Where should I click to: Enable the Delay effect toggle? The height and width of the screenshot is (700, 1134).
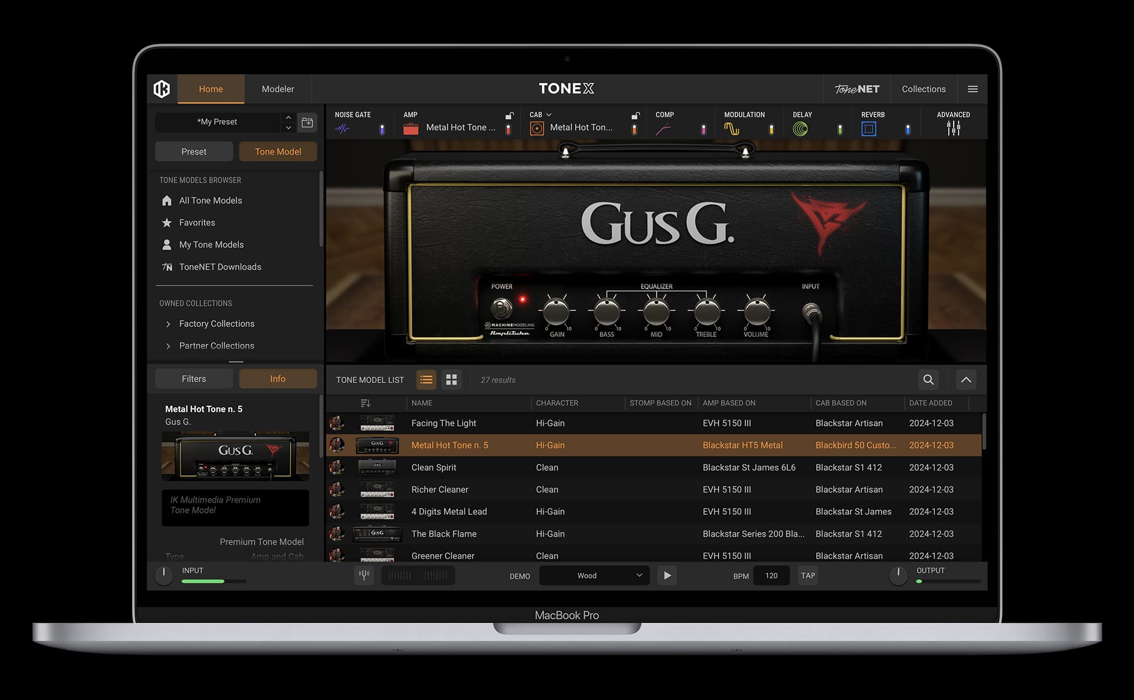pos(839,129)
